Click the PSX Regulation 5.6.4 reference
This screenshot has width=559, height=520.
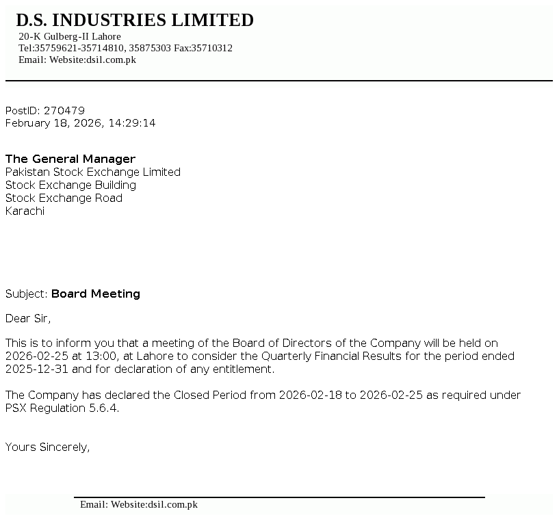click(x=62, y=408)
